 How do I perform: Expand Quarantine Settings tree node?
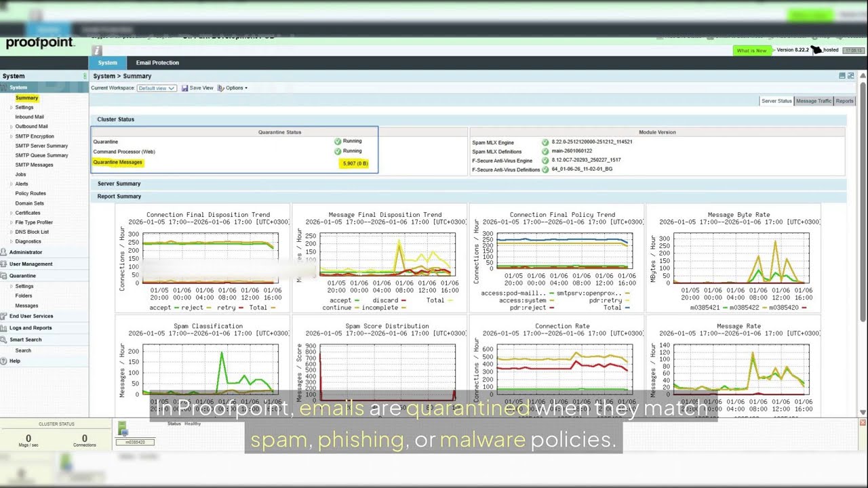click(11, 286)
